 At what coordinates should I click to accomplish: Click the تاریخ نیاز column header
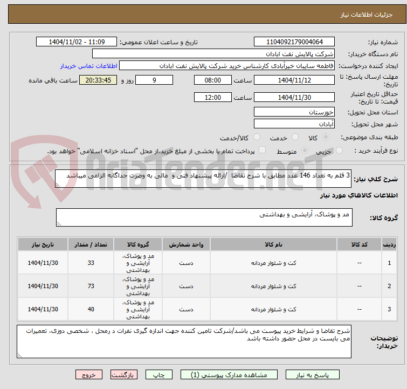point(43,244)
